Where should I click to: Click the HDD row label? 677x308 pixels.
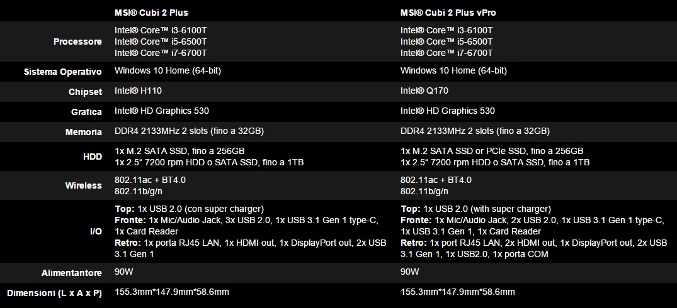click(x=93, y=157)
